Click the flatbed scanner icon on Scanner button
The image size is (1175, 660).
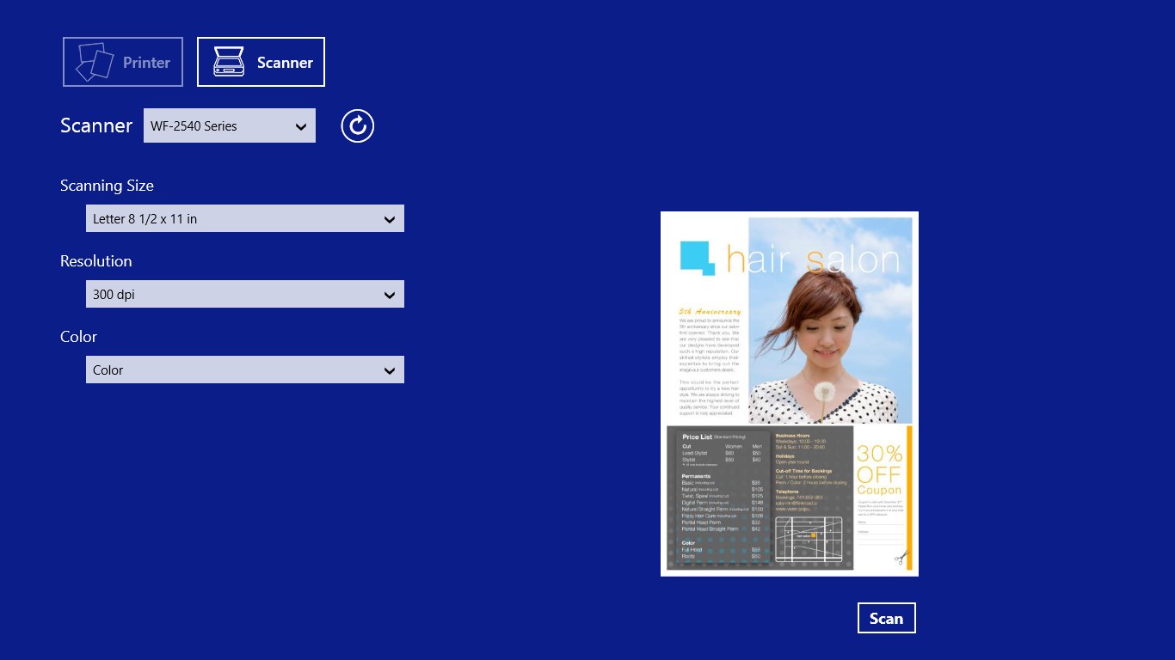click(226, 61)
